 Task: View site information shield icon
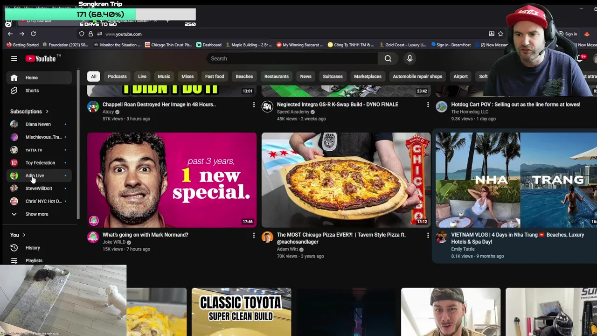[x=82, y=34]
